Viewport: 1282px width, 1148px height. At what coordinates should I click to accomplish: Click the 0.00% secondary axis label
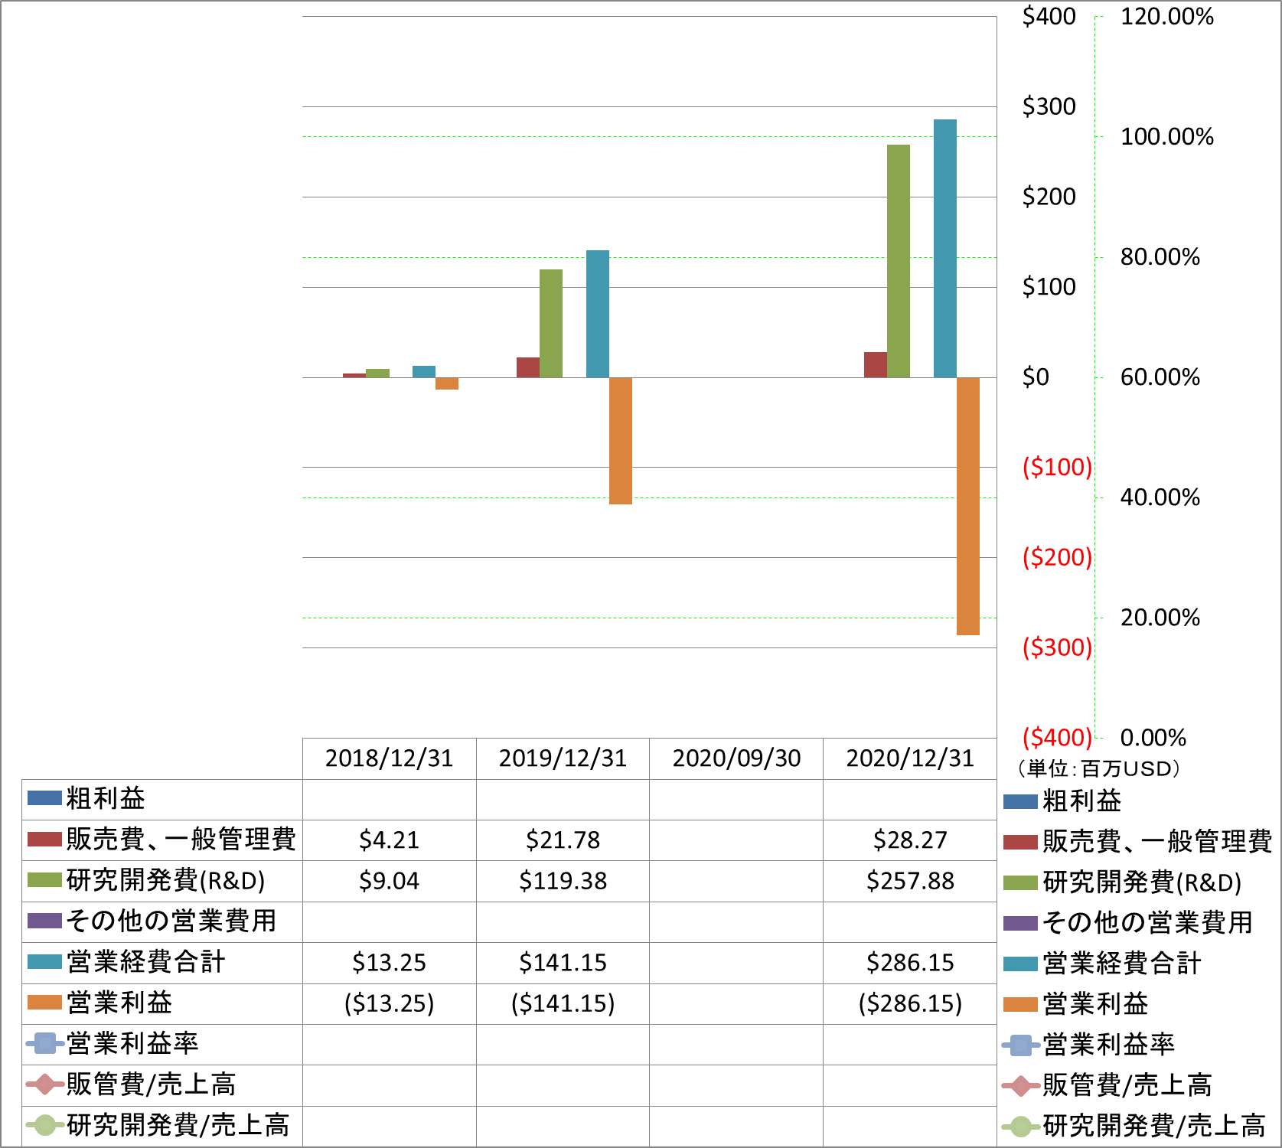tap(1153, 738)
